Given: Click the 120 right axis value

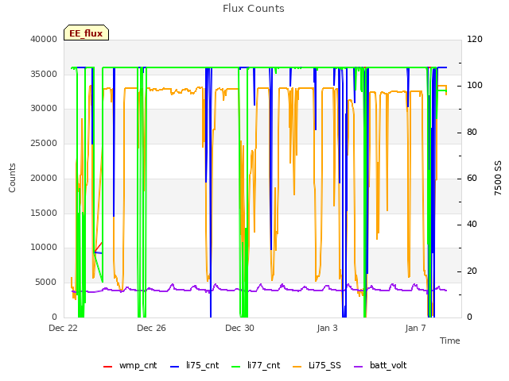Looking at the screenshot, I should [x=475, y=39].
